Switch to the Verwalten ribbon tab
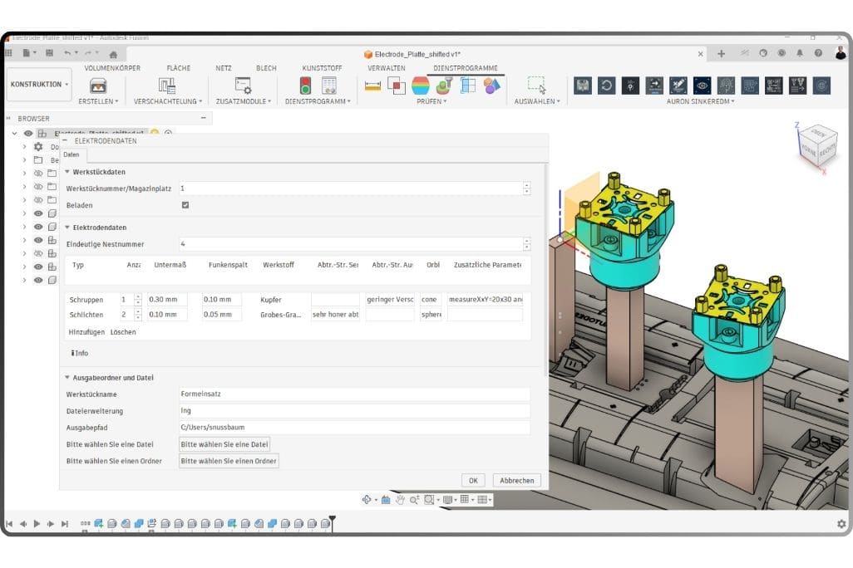 pyautogui.click(x=387, y=68)
